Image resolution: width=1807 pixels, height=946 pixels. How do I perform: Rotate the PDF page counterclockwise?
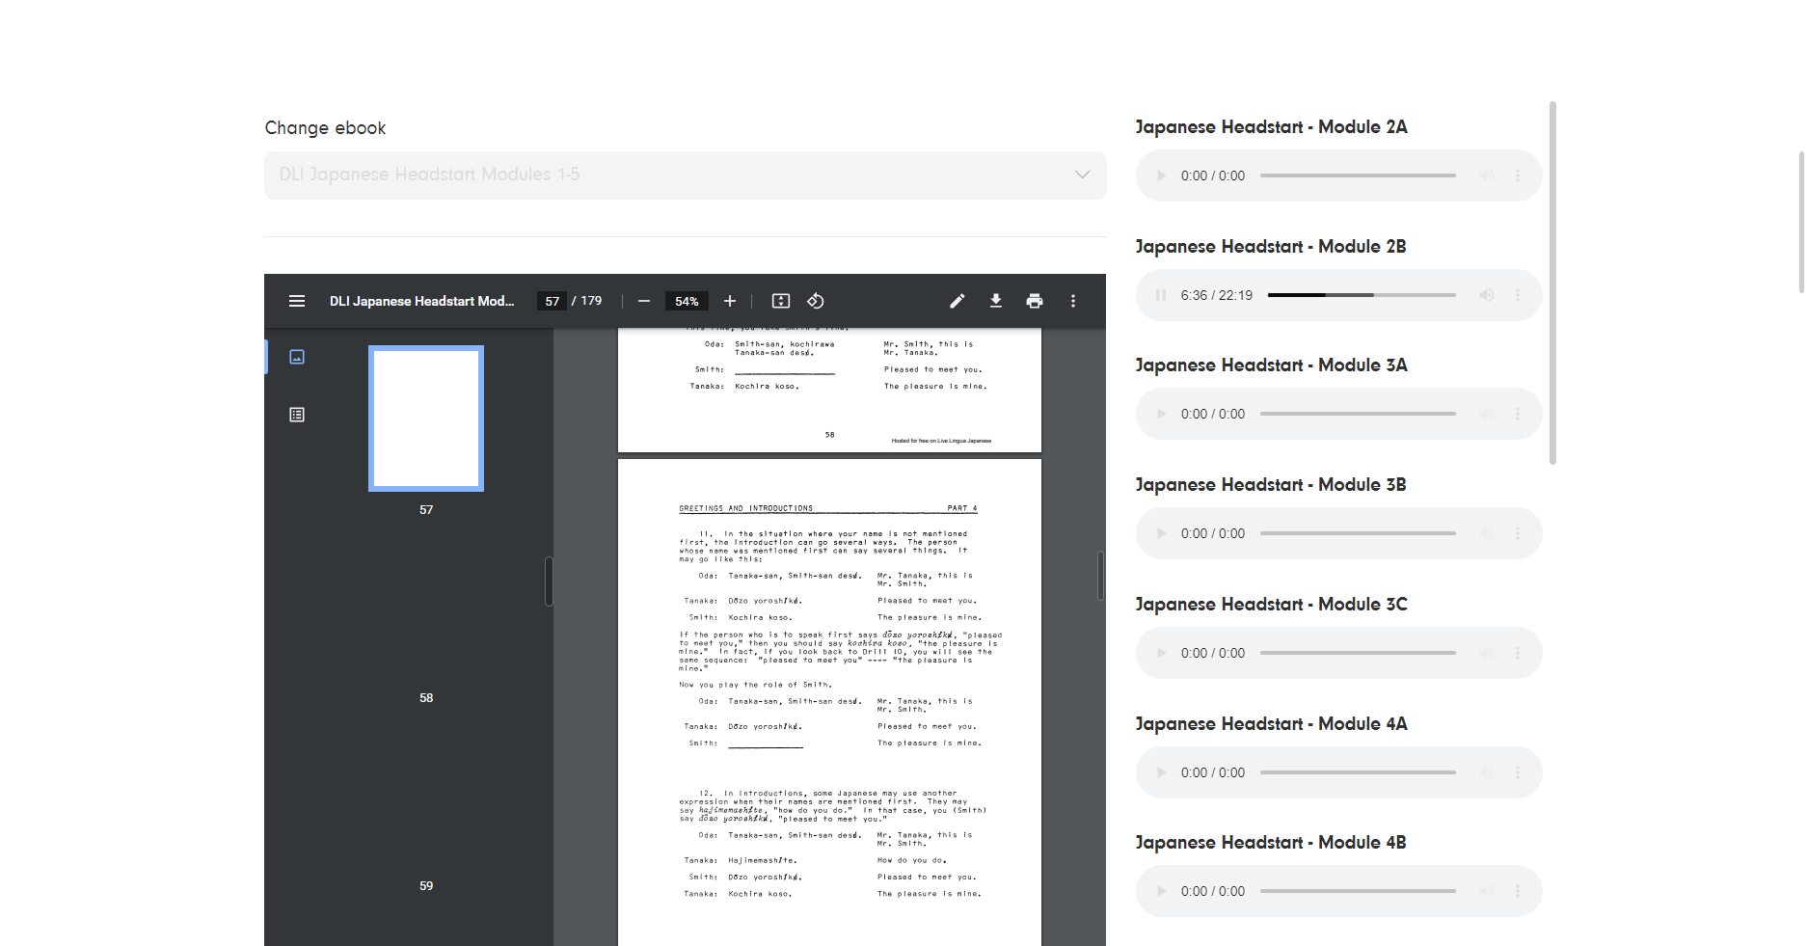(x=815, y=301)
